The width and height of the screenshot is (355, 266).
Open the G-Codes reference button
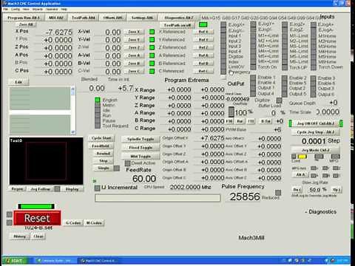73,223
